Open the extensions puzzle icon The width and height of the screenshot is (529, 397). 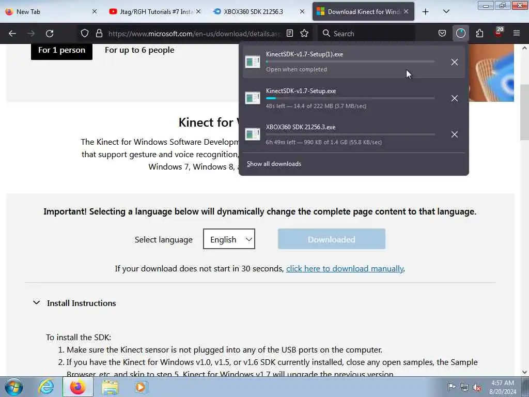[x=479, y=33]
